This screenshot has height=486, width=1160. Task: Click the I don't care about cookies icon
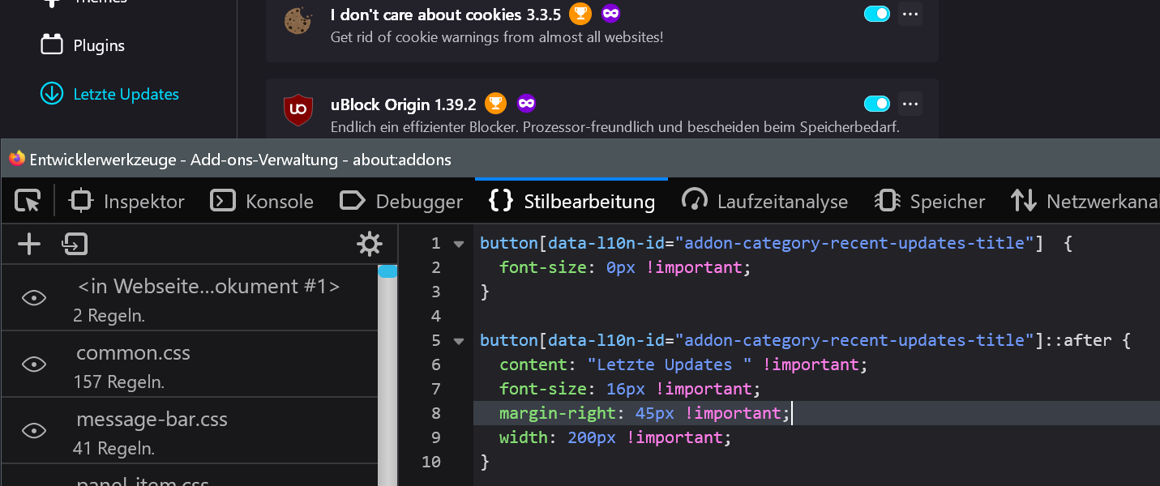pos(298,21)
